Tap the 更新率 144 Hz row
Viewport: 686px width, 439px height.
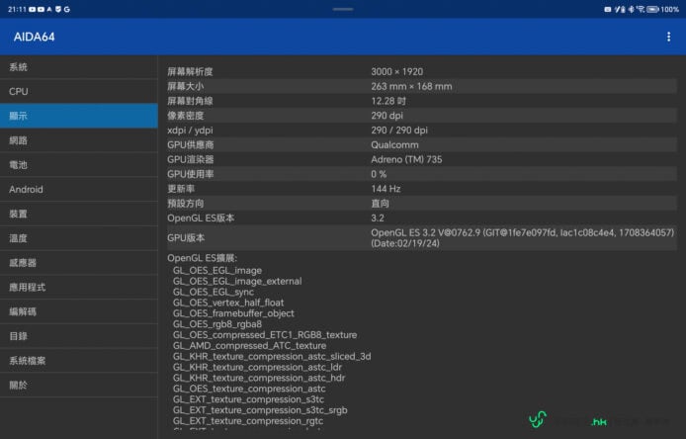coord(421,188)
